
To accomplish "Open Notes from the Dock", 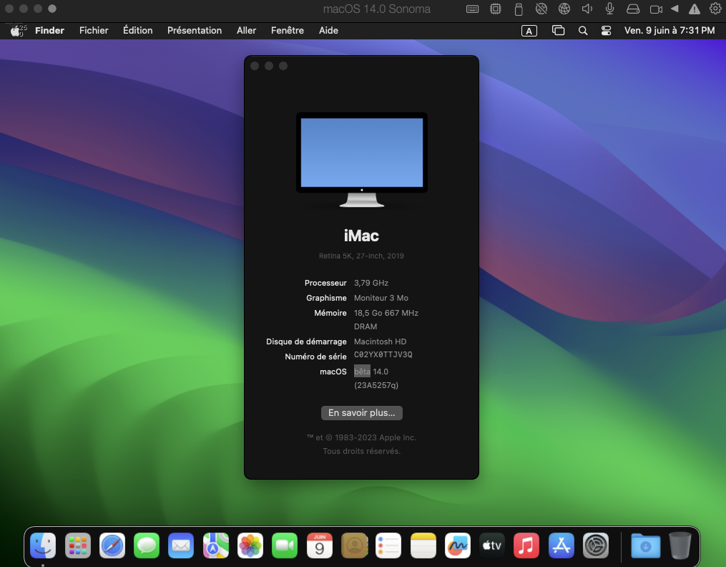I will point(423,546).
